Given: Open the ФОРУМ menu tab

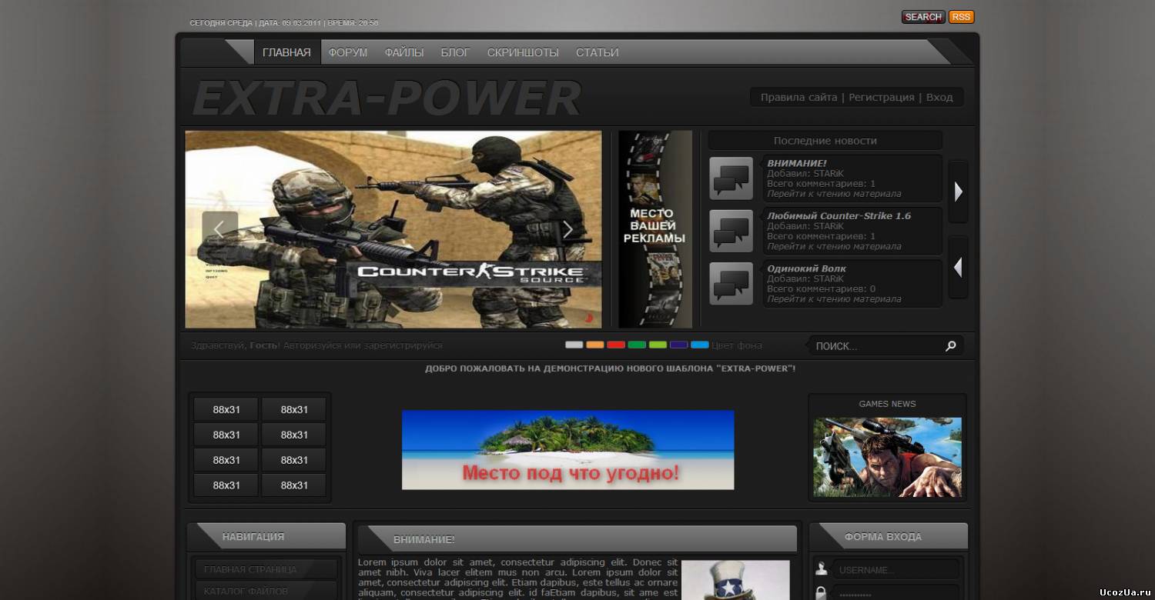Looking at the screenshot, I should coord(347,52).
